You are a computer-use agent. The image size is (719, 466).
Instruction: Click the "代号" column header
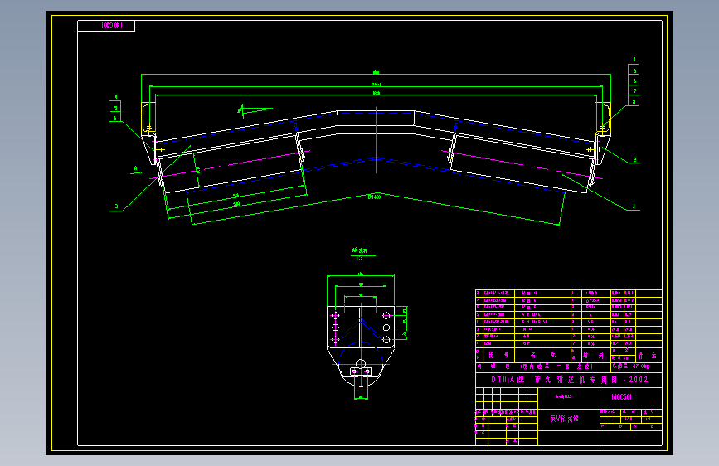(x=498, y=355)
